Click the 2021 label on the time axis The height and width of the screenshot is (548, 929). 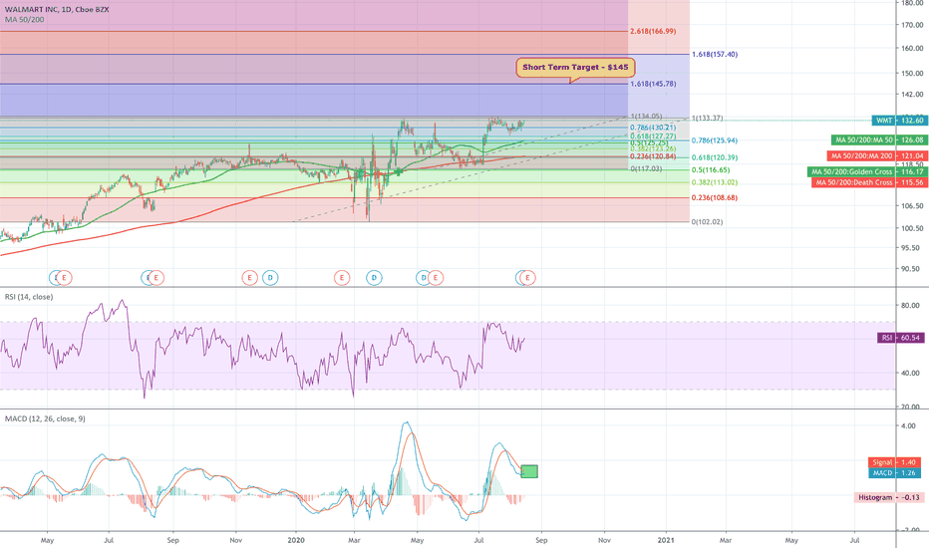click(665, 540)
